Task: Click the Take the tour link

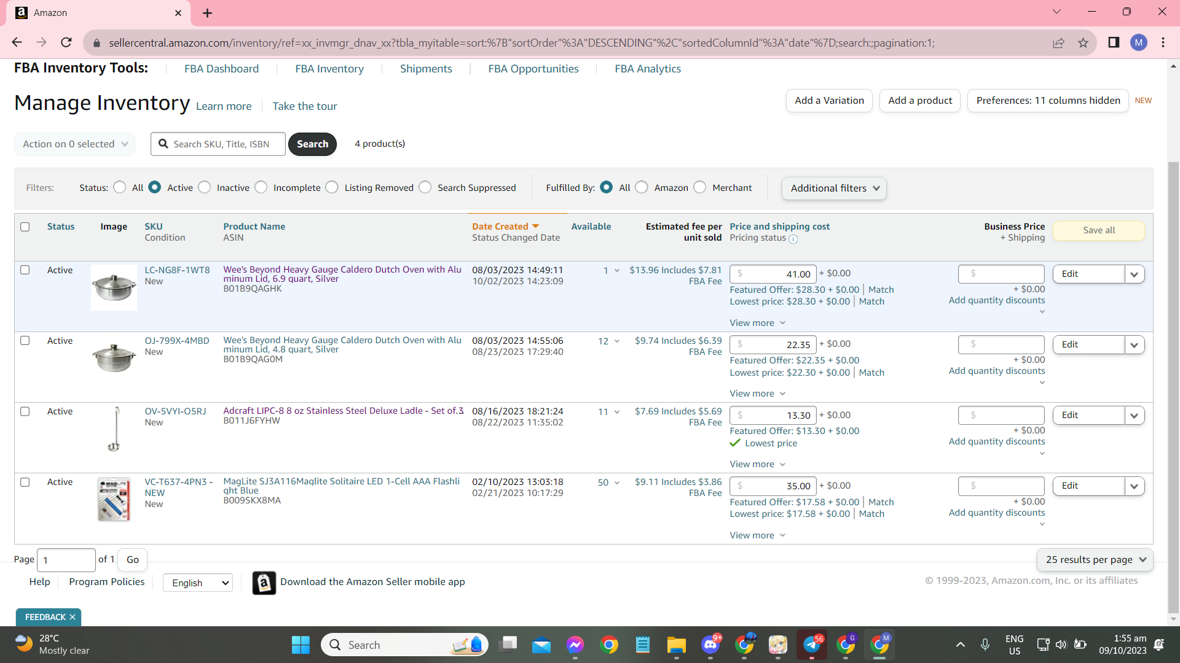Action: coord(305,106)
